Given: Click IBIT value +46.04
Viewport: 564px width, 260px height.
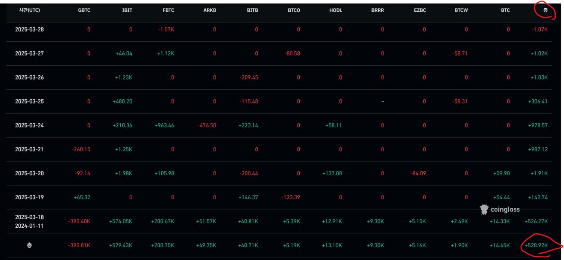Looking at the screenshot, I should [x=124, y=54].
